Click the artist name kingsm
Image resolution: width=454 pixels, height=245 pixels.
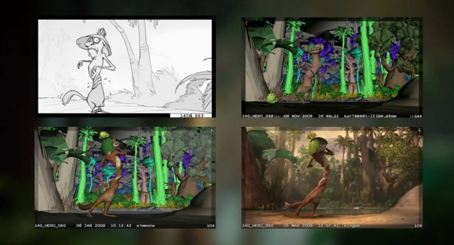352,226
